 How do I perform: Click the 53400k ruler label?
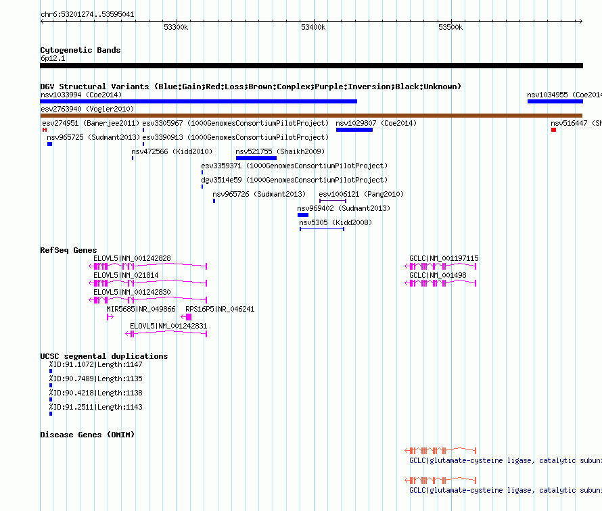tap(313, 27)
